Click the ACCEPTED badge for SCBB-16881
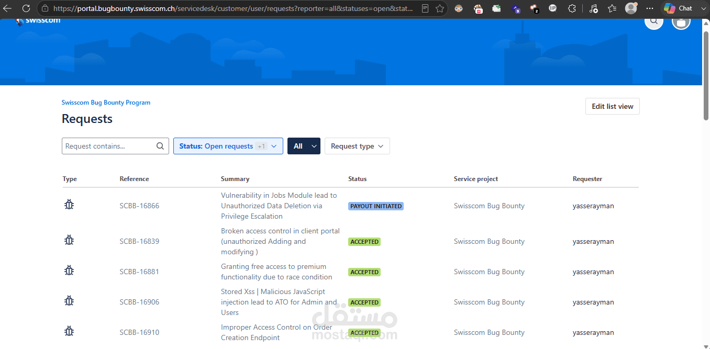This screenshot has height=349, width=710. [364, 272]
